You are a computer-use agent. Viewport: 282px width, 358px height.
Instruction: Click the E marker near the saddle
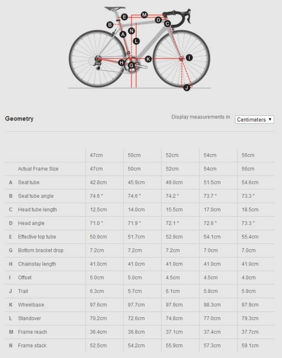coord(124,17)
